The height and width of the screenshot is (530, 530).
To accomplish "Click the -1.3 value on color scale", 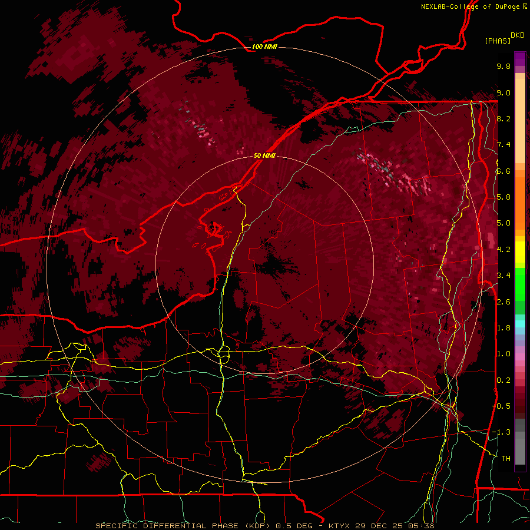I will point(501,432).
